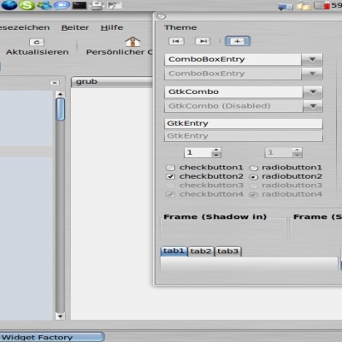The height and width of the screenshot is (342, 342).
Task: Switch to tab2
Action: click(x=201, y=251)
